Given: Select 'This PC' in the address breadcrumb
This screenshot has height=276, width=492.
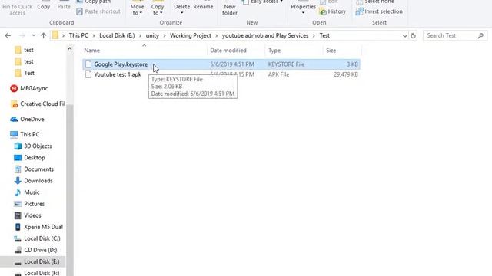Looking at the screenshot, I should pyautogui.click(x=78, y=36).
